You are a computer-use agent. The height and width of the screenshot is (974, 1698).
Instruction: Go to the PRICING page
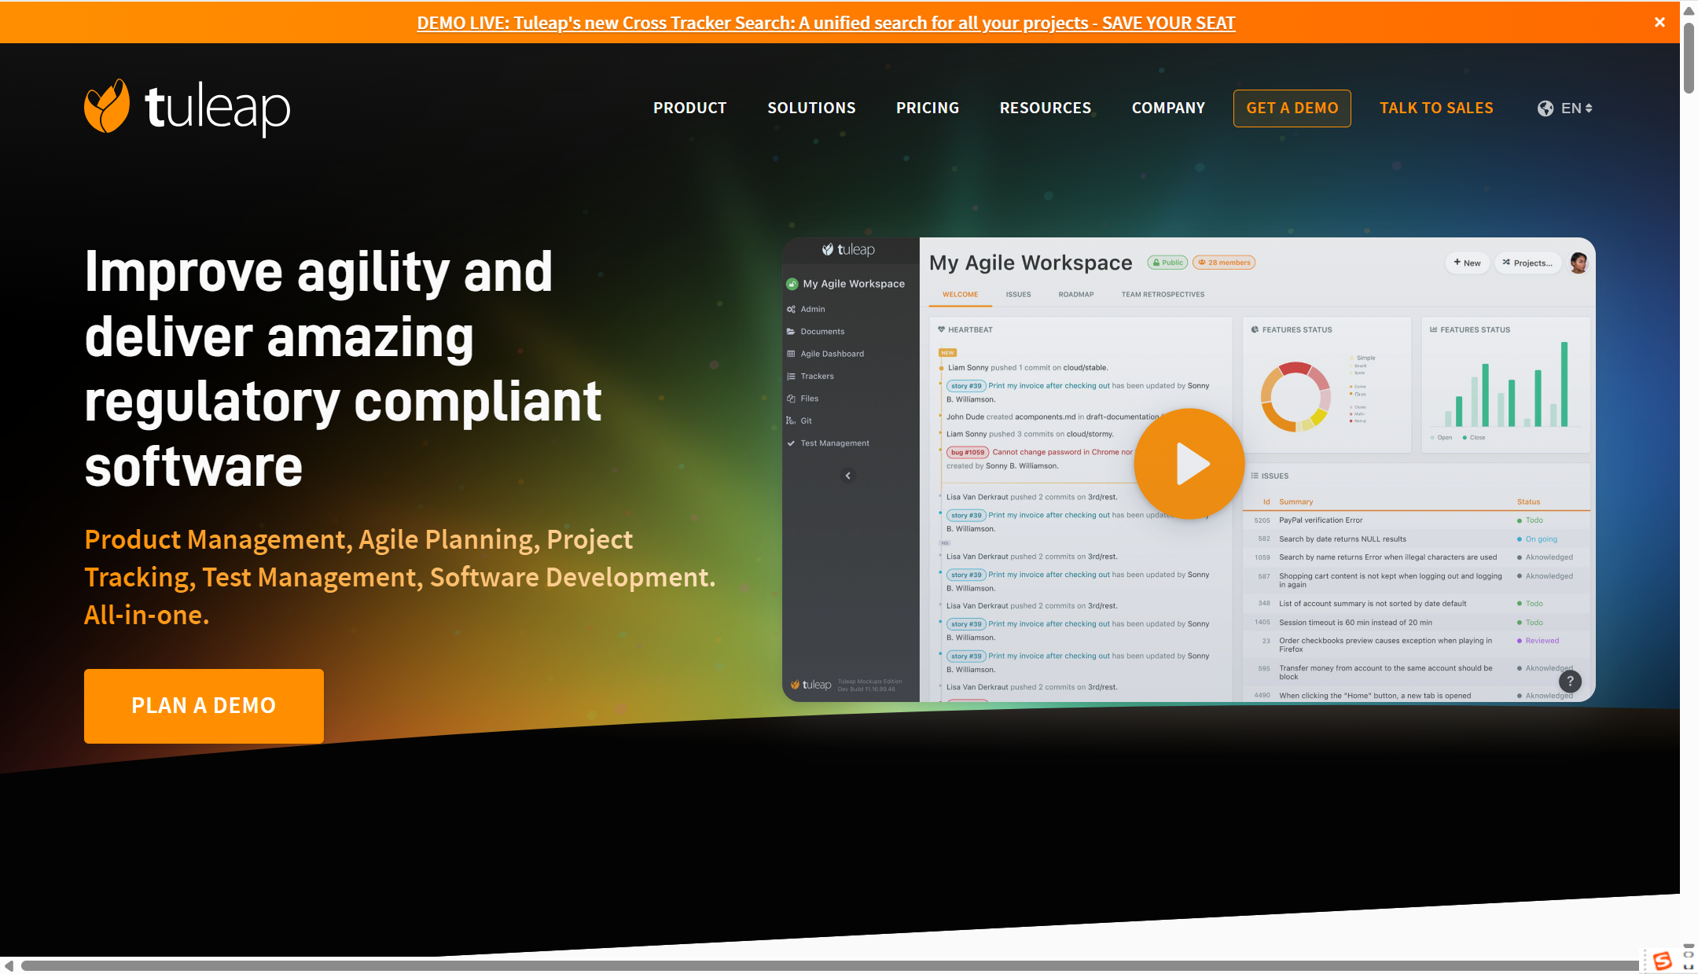click(927, 108)
